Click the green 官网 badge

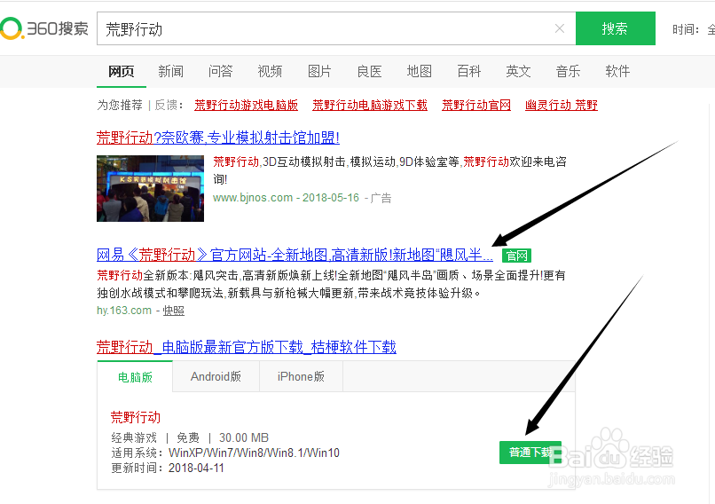click(x=516, y=256)
